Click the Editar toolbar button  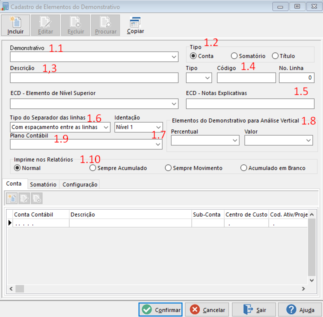tap(45, 25)
